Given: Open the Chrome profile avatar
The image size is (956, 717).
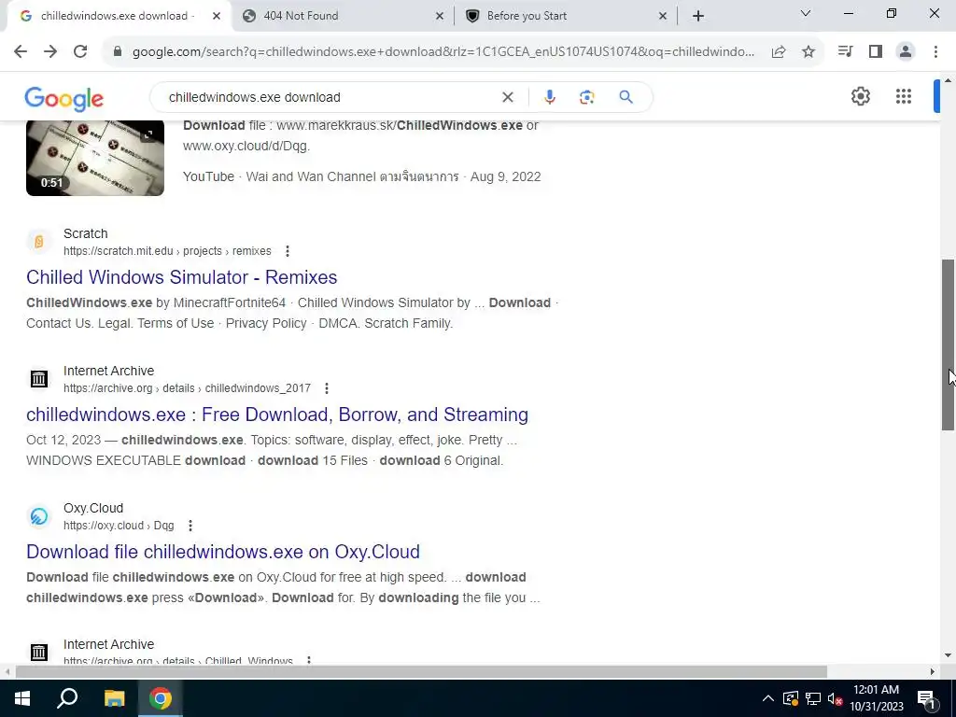Looking at the screenshot, I should (906, 52).
